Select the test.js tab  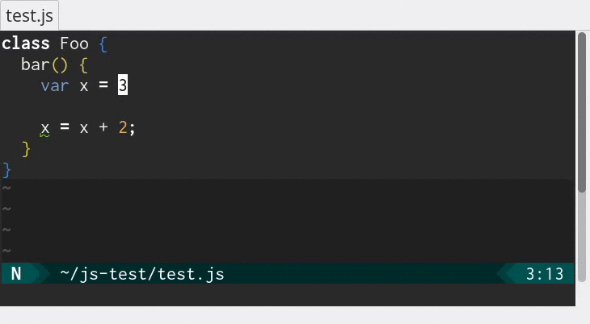pyautogui.click(x=30, y=15)
